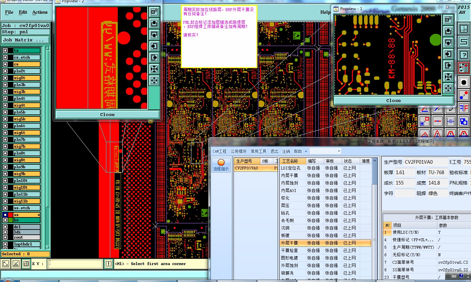
Task: Click the red color swatch of layer ss
Action: [x=11, y=215]
